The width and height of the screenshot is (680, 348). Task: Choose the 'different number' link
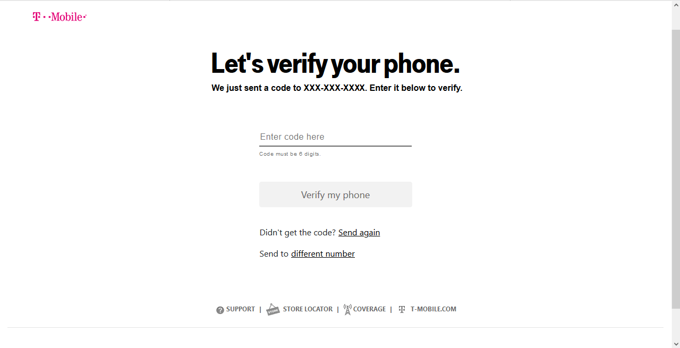point(323,254)
